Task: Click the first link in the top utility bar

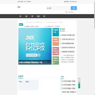Action: pos(22,2)
